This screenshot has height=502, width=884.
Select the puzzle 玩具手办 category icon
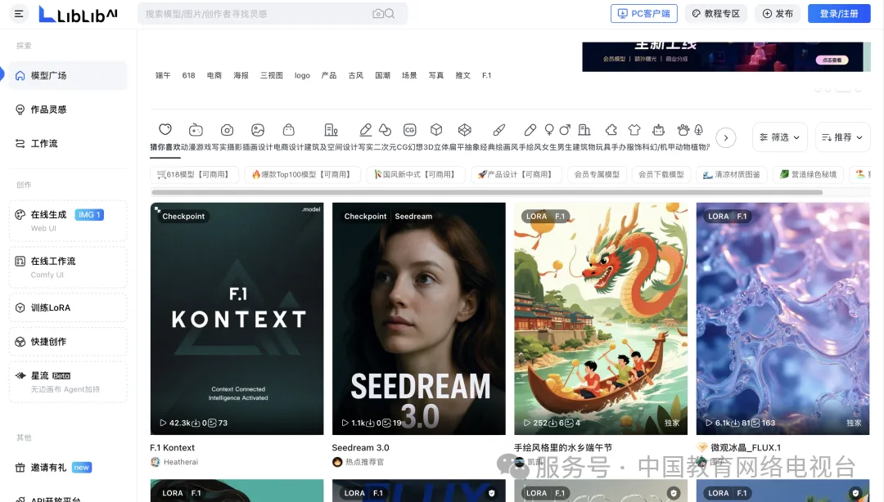coord(611,130)
